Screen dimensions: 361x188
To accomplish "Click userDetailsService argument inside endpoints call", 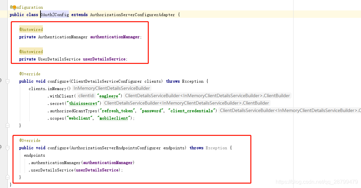I will pos(97,170).
